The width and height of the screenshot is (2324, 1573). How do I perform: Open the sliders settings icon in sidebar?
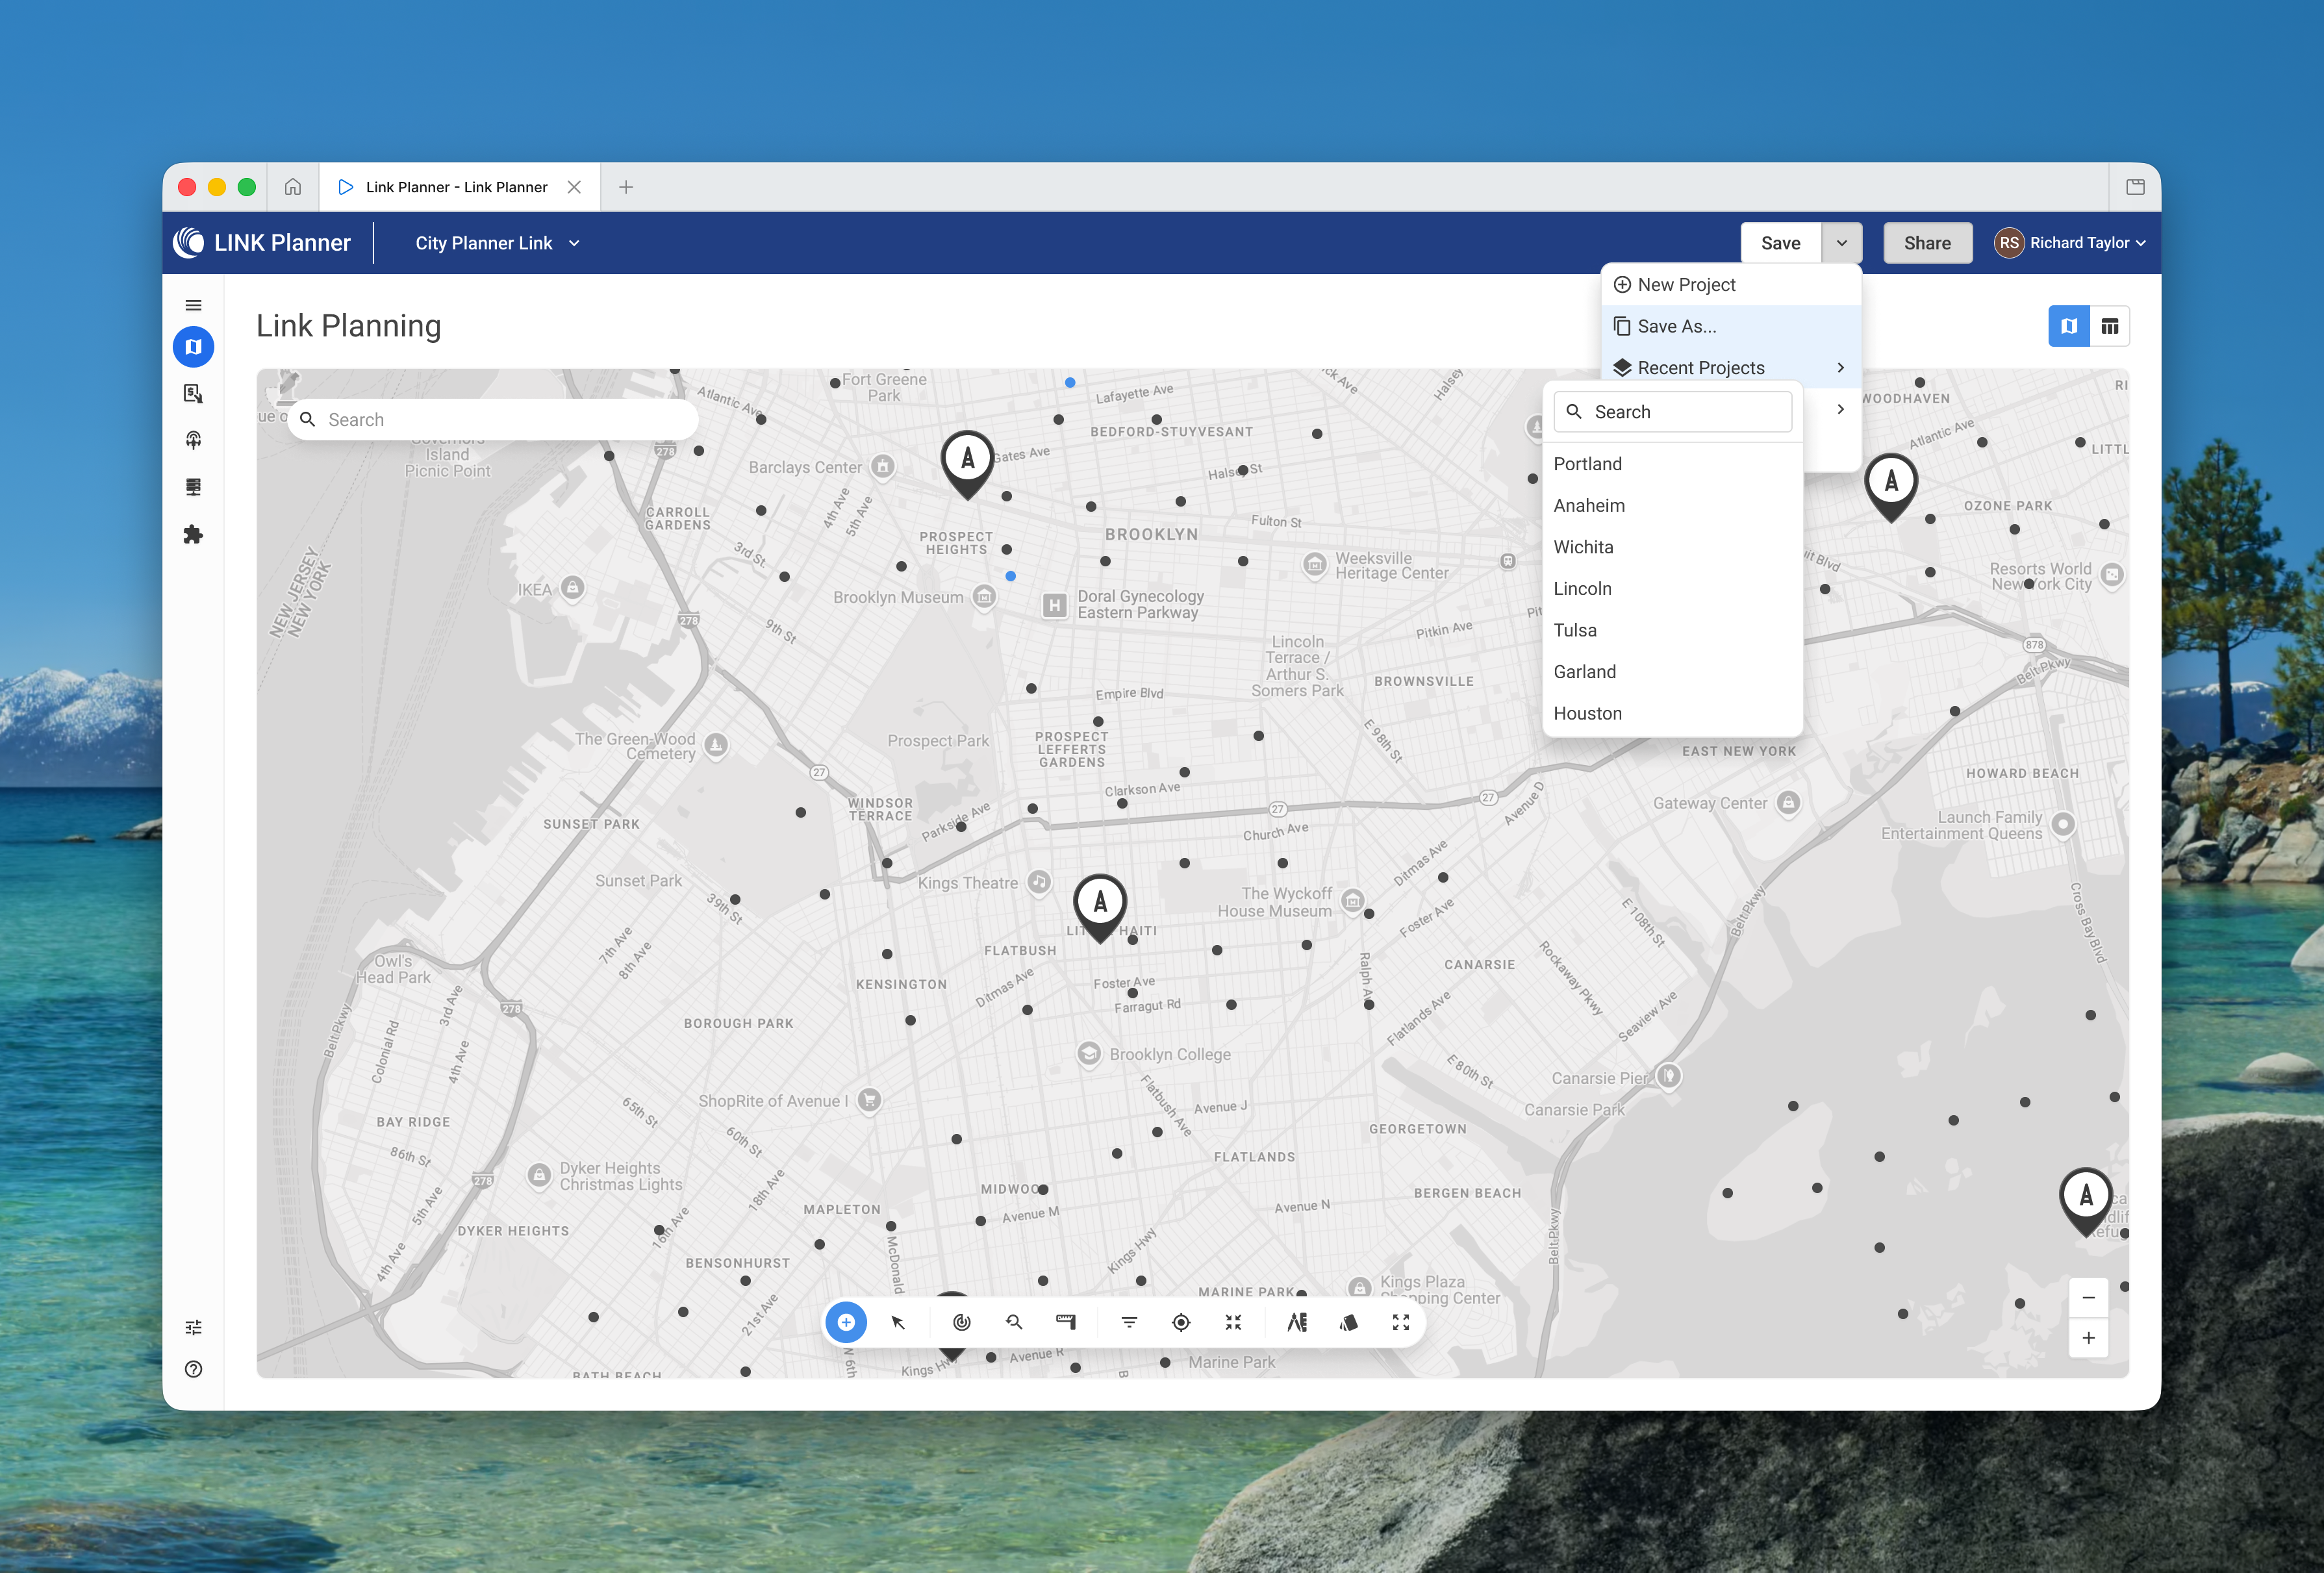[193, 1328]
